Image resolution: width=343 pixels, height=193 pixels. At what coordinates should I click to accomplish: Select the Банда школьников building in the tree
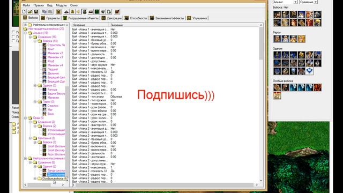(x=56, y=170)
